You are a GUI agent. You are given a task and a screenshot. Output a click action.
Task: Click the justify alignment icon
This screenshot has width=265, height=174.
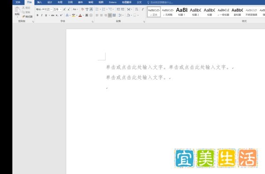pos(110,15)
